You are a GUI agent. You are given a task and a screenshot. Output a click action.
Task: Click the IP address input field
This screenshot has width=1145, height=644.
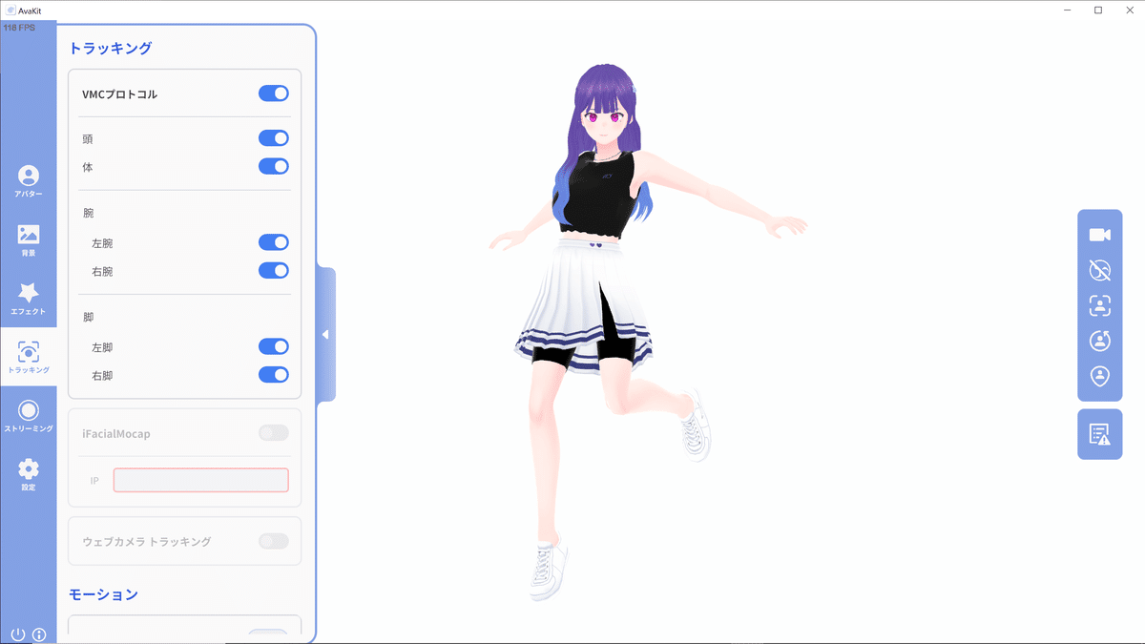pyautogui.click(x=200, y=480)
